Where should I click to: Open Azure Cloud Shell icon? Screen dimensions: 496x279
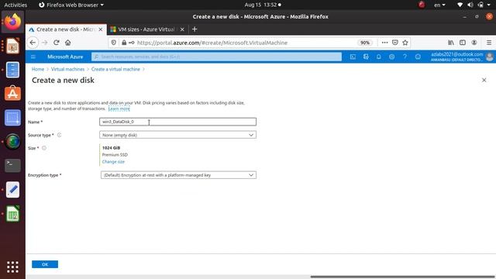click(353, 57)
